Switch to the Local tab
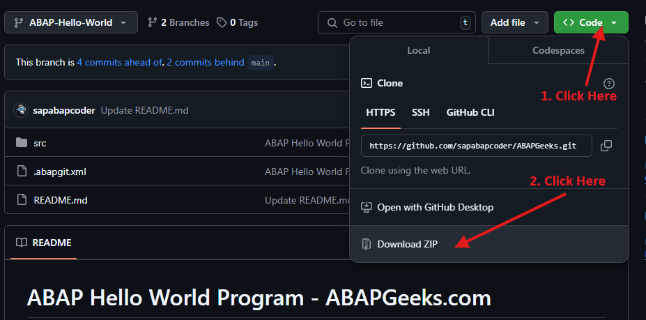The image size is (646, 320). click(x=419, y=50)
